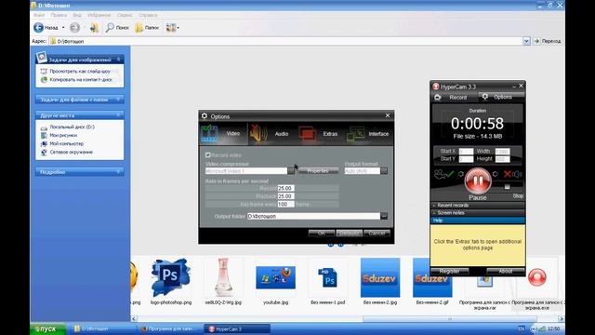Click the Start X field
The width and height of the screenshot is (595, 335).
tap(466, 151)
